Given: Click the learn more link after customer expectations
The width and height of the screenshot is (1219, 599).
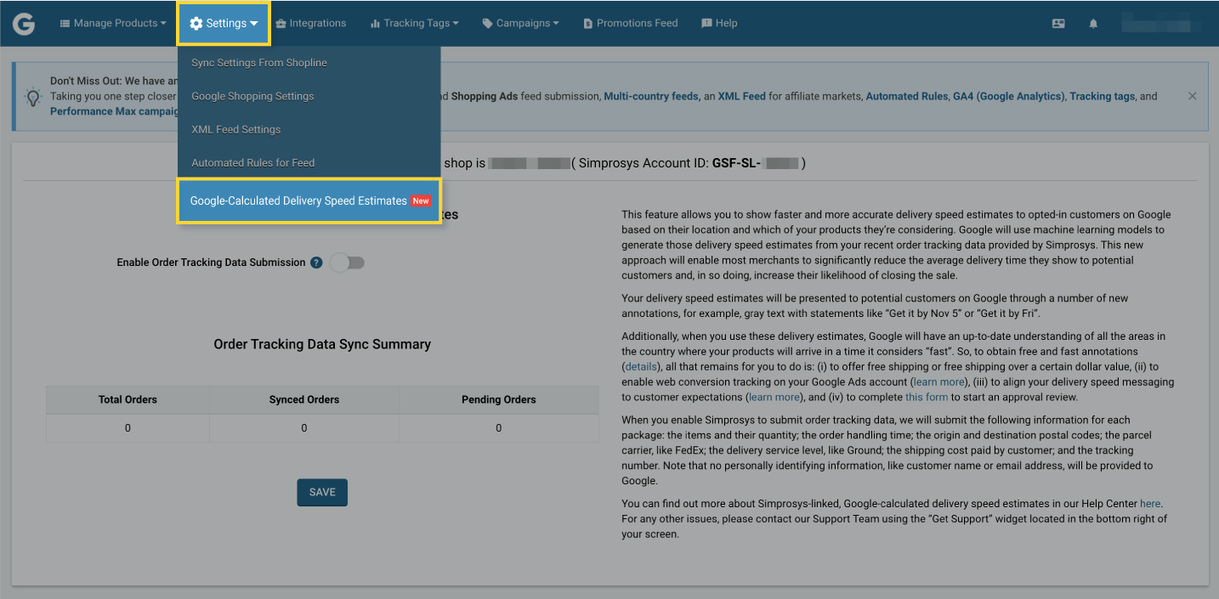Looking at the screenshot, I should 774,397.
